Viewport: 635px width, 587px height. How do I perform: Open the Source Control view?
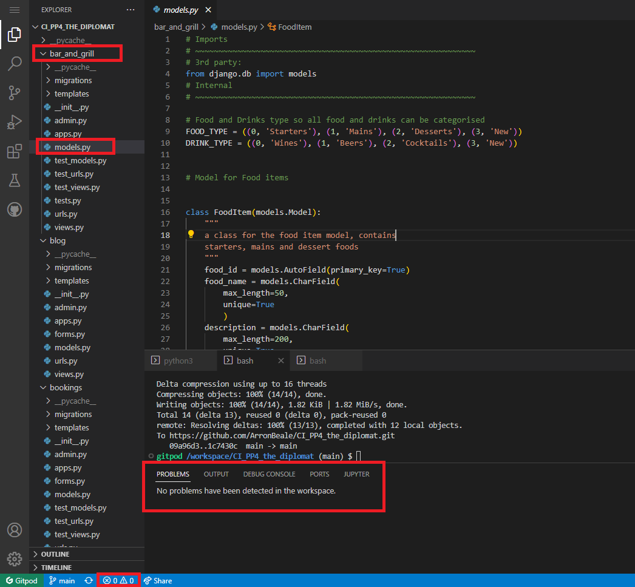[x=15, y=93]
